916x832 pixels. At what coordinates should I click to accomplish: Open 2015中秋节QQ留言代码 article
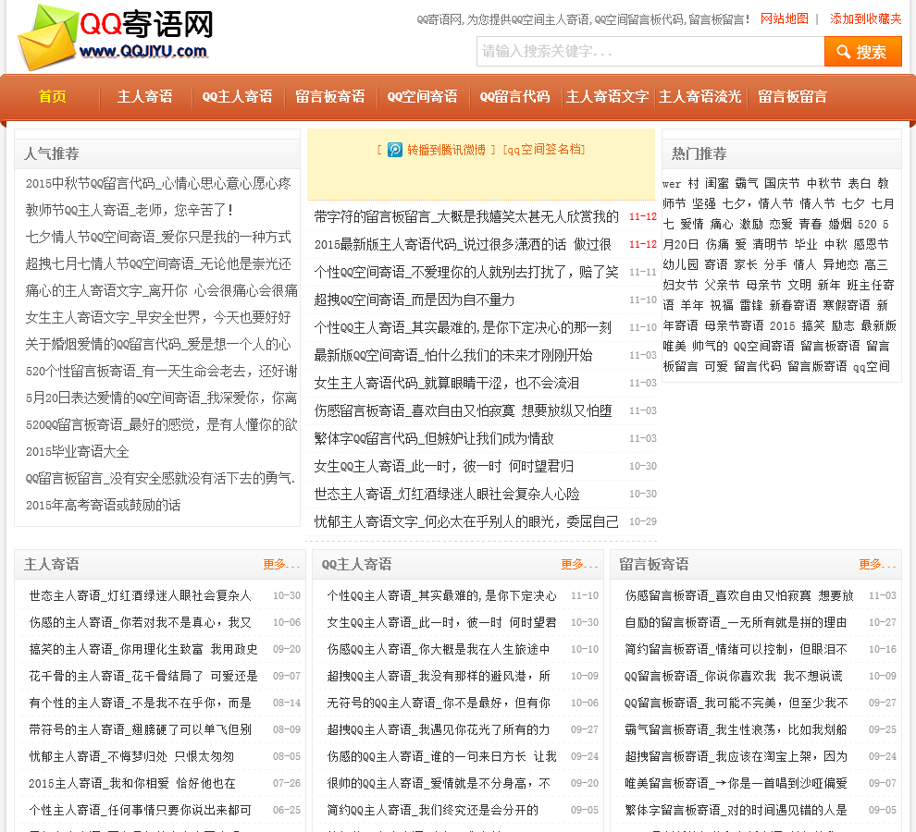tap(158, 183)
